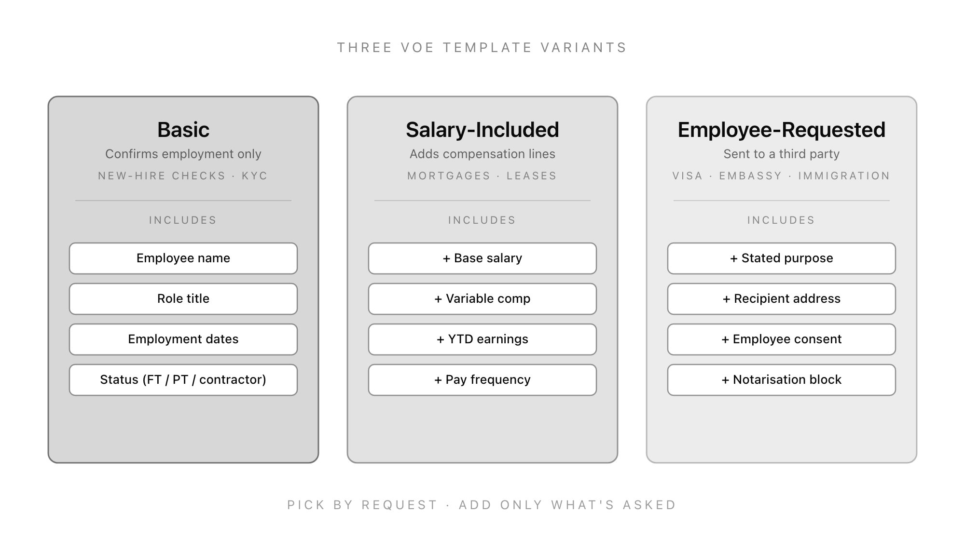Select the + Notarisation block item
The image size is (965, 540).
click(782, 380)
